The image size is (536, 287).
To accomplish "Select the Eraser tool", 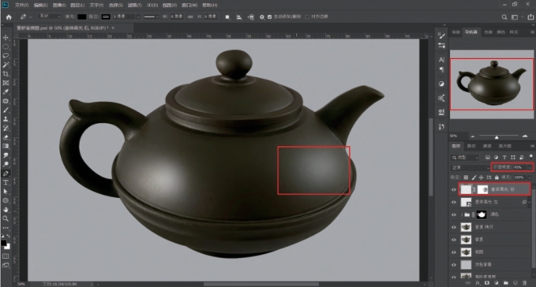I will [6, 137].
